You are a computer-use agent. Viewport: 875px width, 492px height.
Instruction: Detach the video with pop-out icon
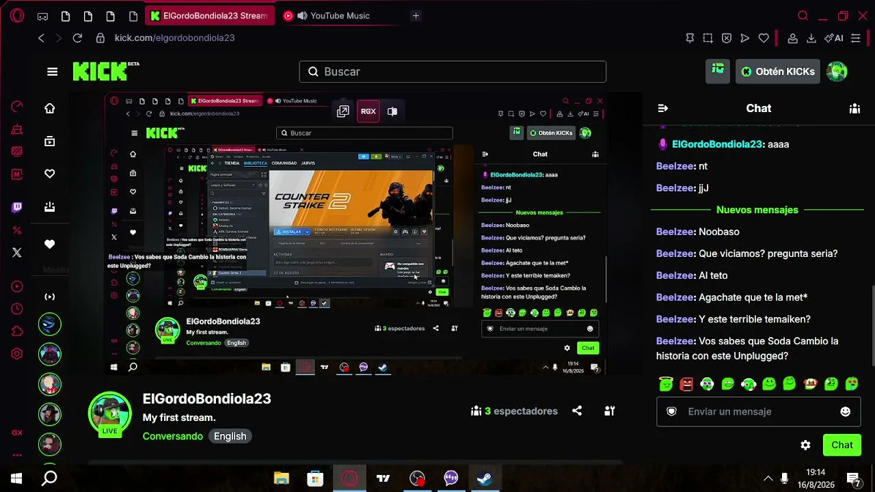click(x=343, y=111)
